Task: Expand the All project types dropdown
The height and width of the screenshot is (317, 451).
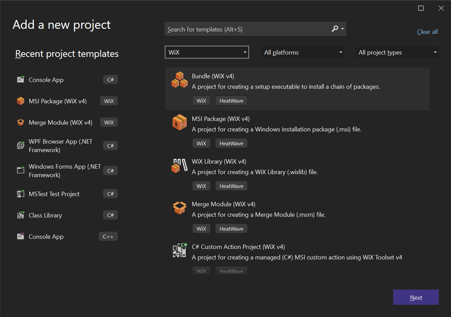Action: (x=435, y=52)
